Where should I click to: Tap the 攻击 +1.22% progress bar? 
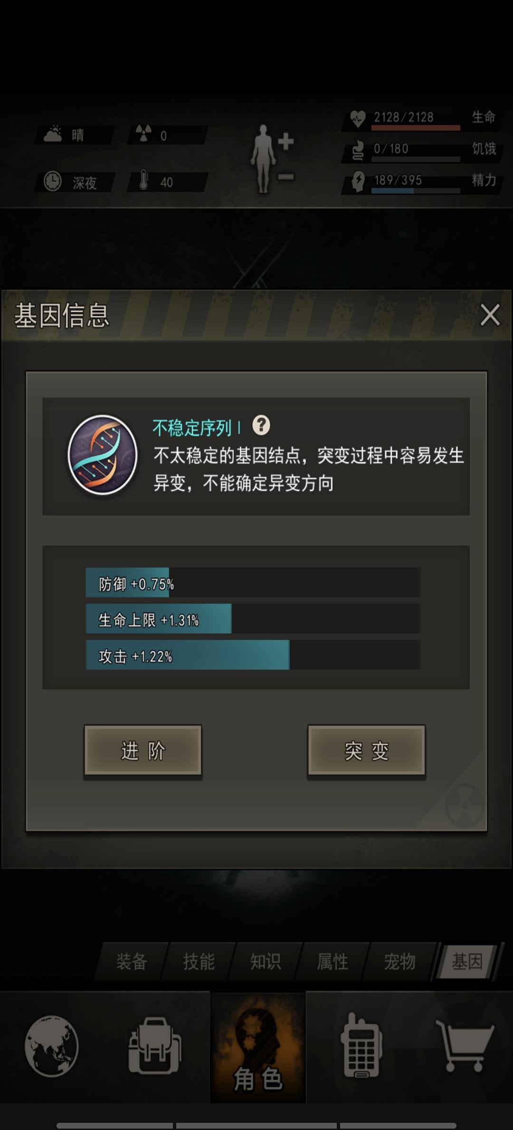pyautogui.click(x=253, y=655)
